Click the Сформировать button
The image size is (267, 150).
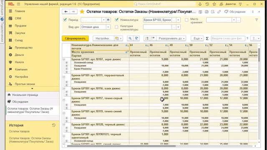pos(75,38)
